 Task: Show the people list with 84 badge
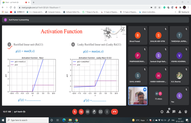(x=168, y=112)
